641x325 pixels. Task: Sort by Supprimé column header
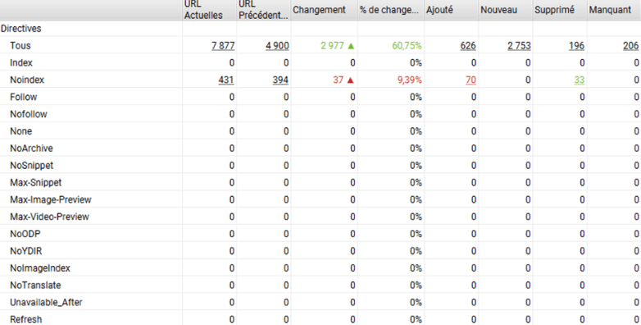click(560, 10)
